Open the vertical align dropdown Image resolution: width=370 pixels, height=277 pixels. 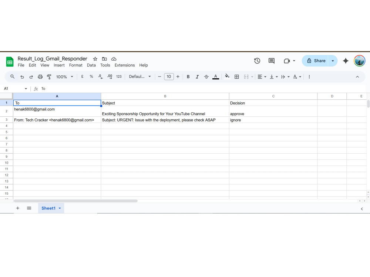274,77
